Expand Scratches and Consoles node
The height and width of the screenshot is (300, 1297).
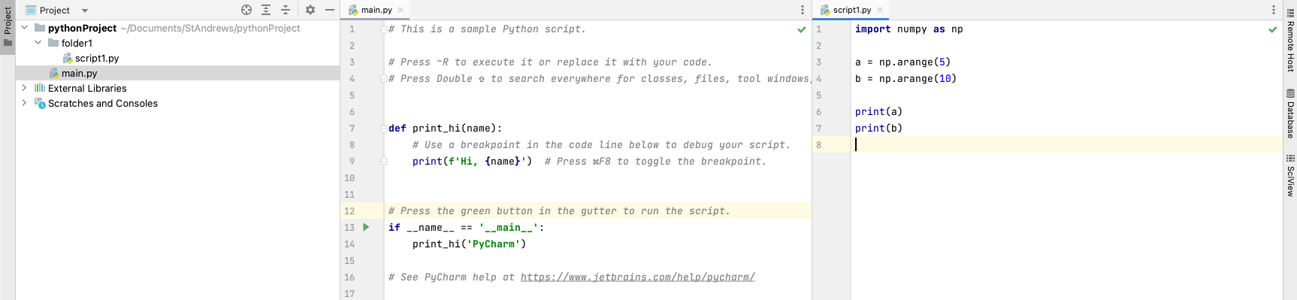tap(25, 103)
